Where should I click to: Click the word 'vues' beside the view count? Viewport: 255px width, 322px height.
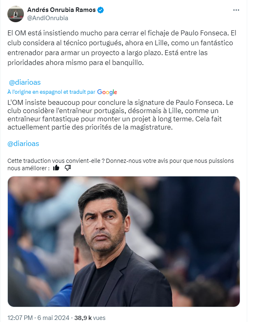point(99,318)
